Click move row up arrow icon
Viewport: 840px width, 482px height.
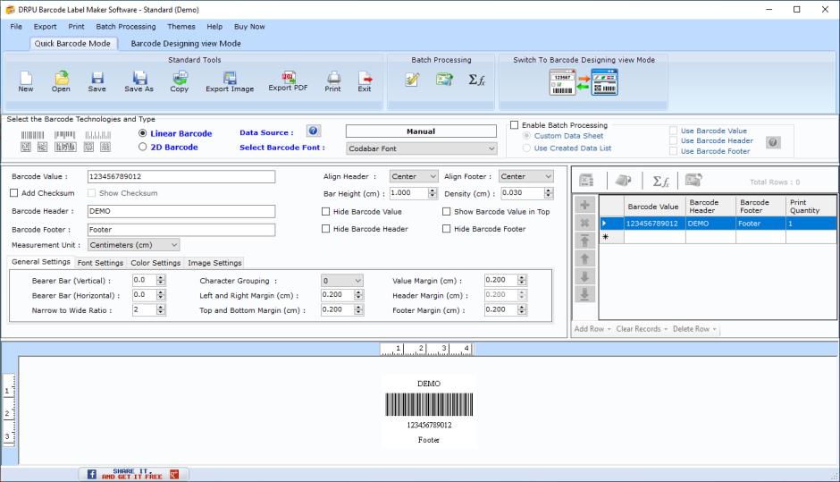click(x=585, y=259)
